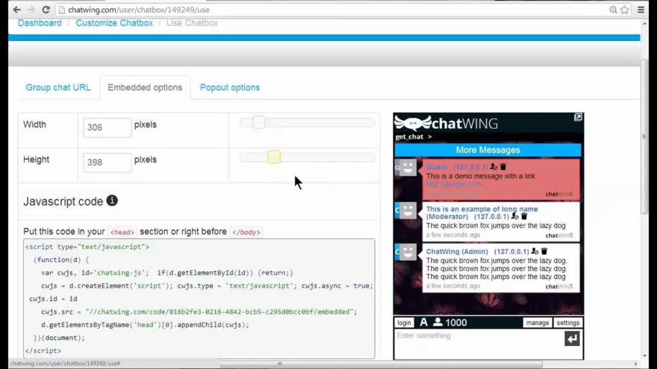The image size is (657, 369).
Task: Click the Enter something message box
Action: click(x=479, y=344)
